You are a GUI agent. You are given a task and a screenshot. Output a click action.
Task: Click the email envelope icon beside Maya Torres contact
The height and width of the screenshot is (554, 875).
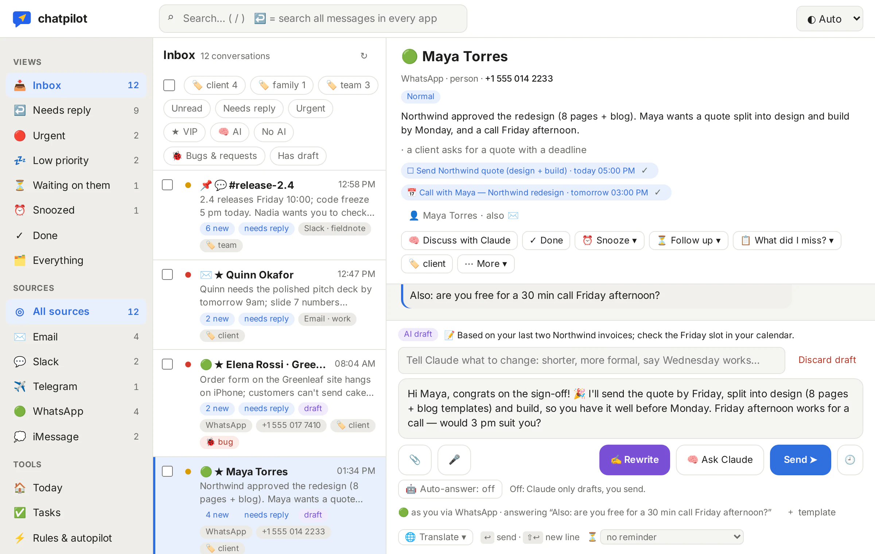(x=513, y=215)
